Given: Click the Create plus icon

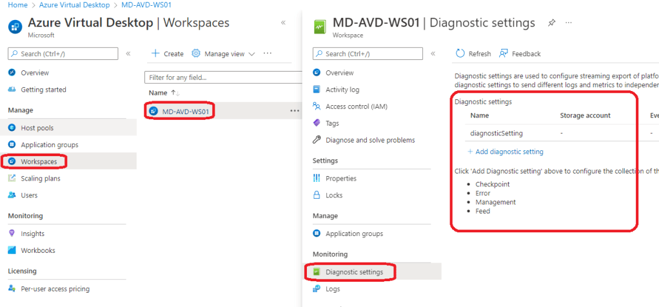Looking at the screenshot, I should (x=155, y=54).
